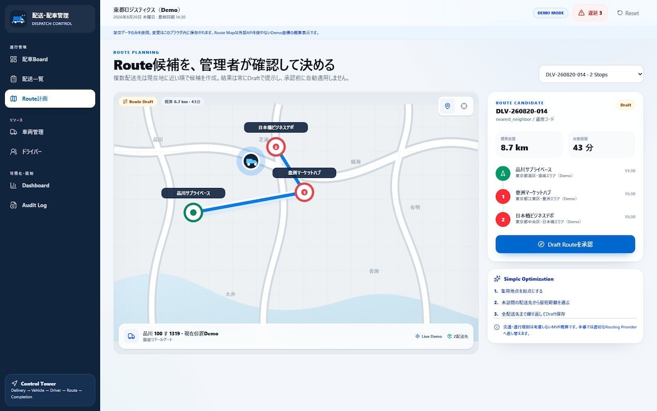Click the 43 分 duration card
The width and height of the screenshot is (657, 411).
(x=602, y=144)
